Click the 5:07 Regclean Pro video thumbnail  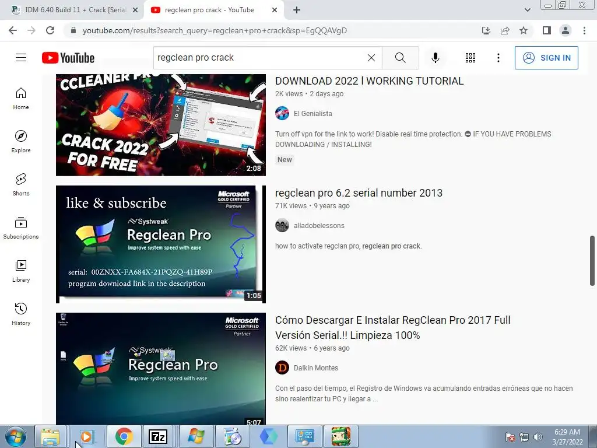pos(161,369)
